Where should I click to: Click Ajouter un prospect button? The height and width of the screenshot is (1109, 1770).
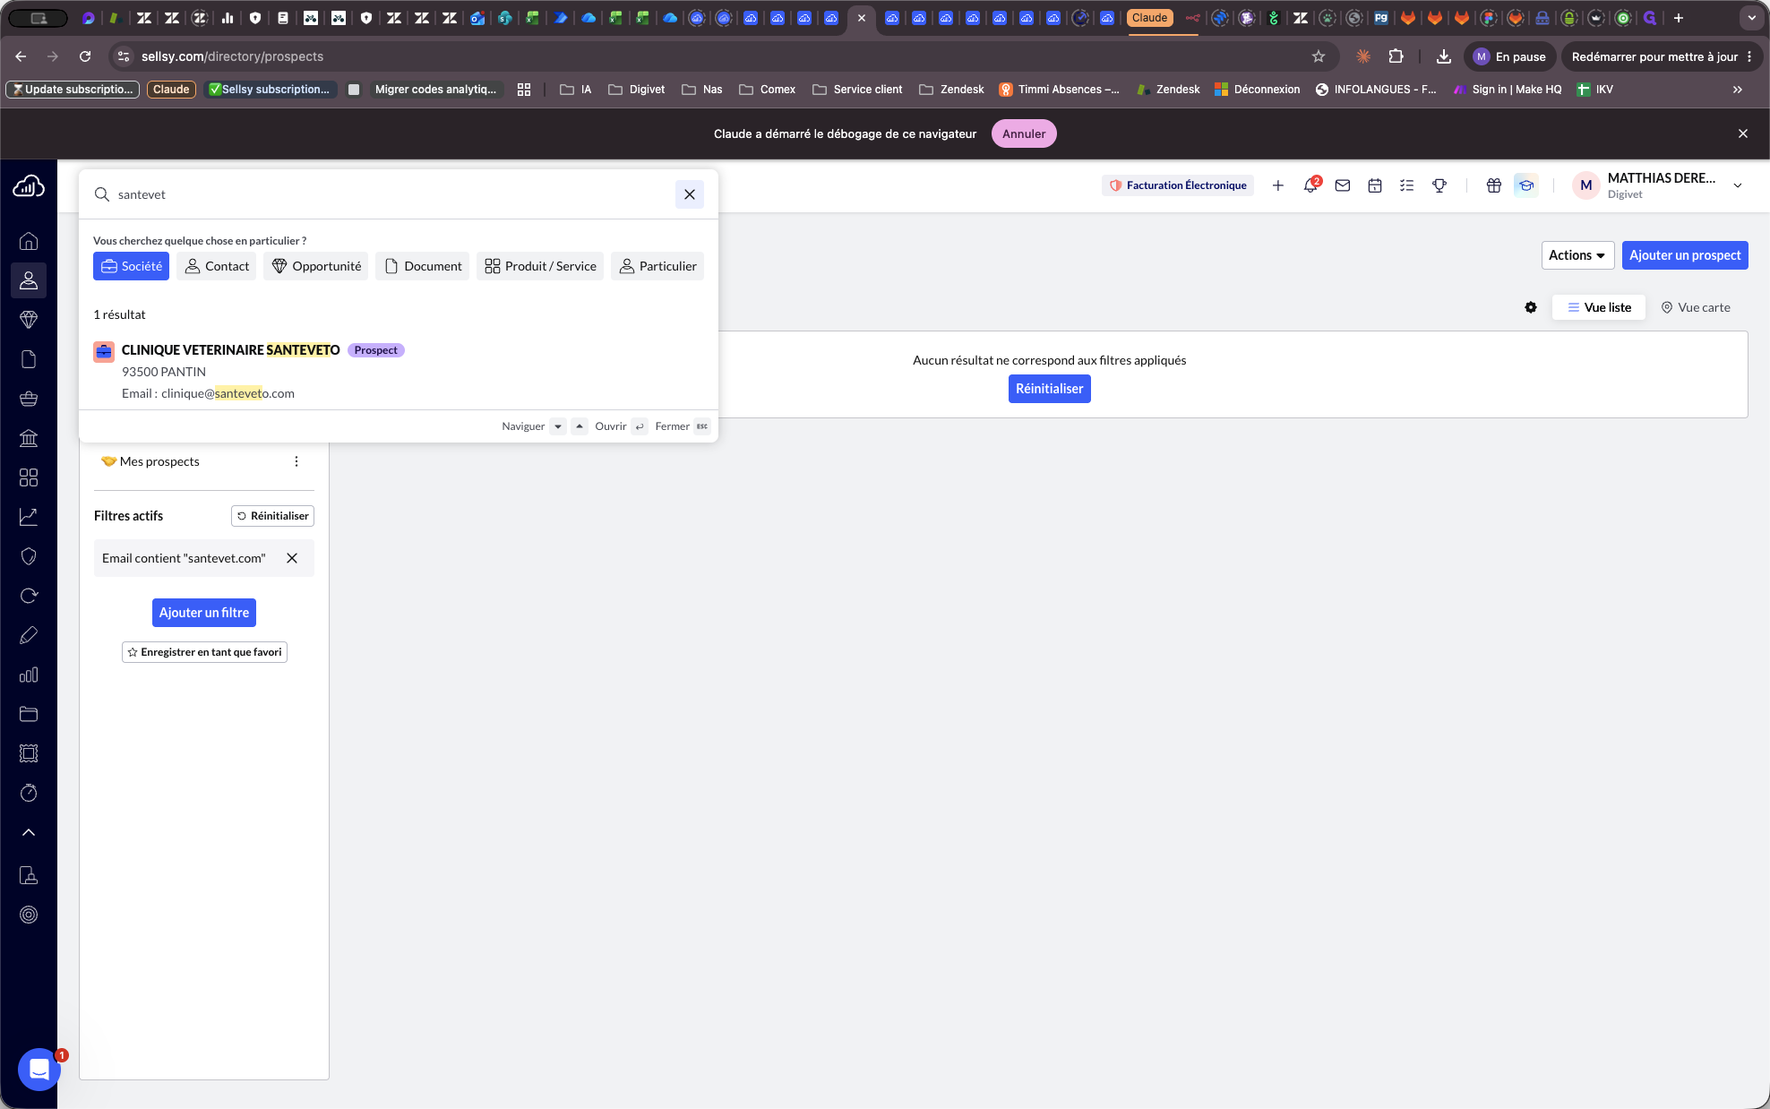tap(1685, 255)
